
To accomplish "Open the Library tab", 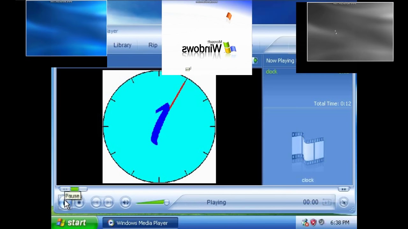I will 122,45.
